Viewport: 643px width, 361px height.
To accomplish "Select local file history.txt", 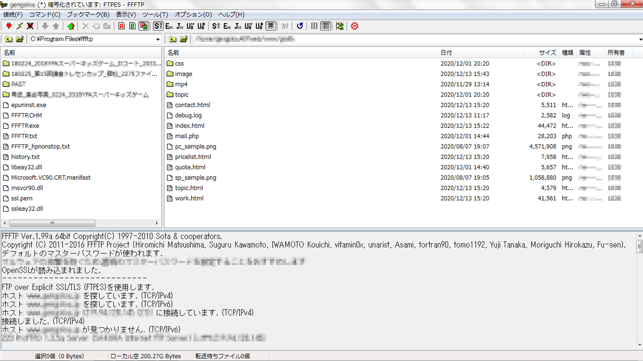I will click(25, 157).
